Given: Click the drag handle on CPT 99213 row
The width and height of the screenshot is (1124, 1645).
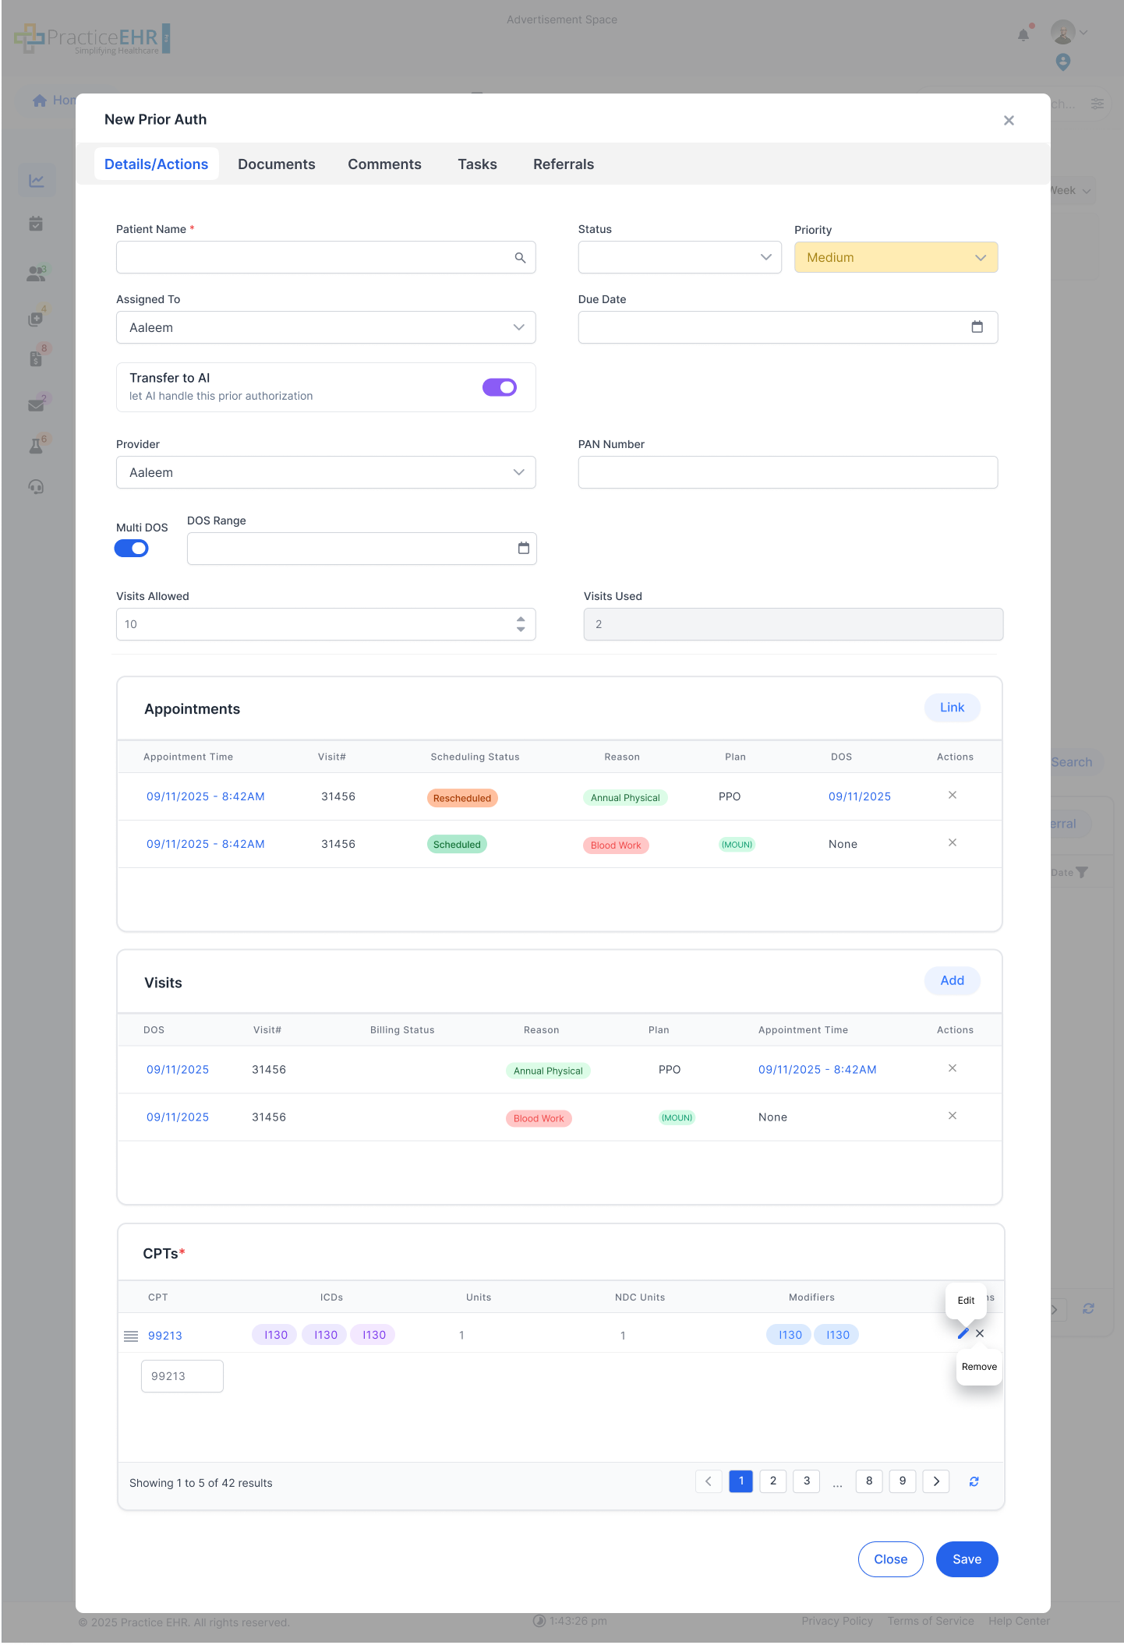Looking at the screenshot, I should click(131, 1336).
